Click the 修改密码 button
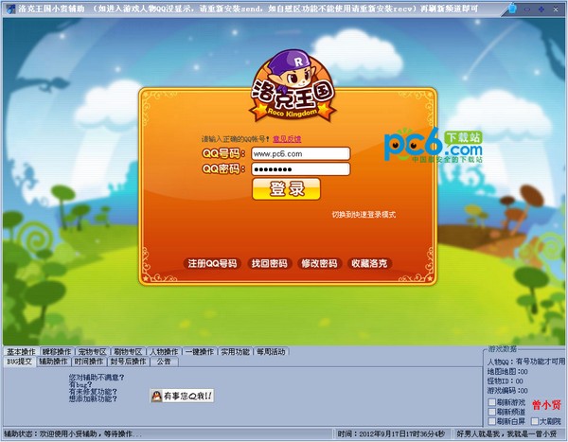568x442 pixels. tap(319, 263)
